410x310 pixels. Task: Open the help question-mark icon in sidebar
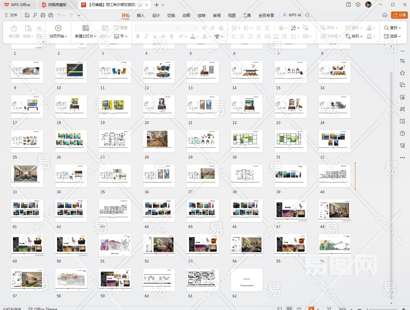402,133
